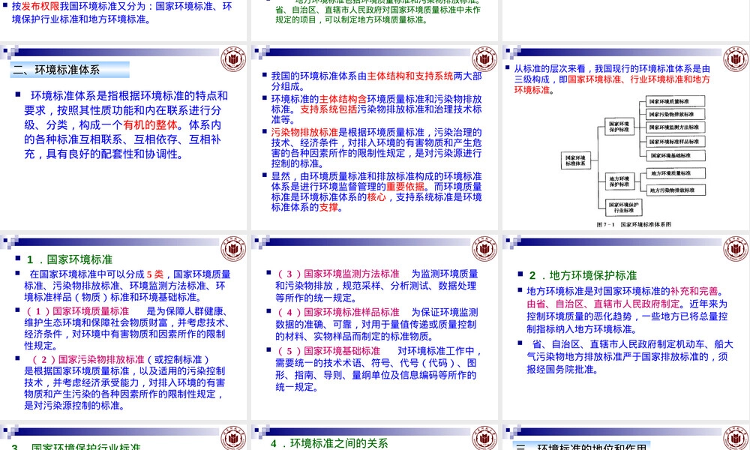
Task: Click the 国家环境监测方法标准 box in the diagram
Action: (x=675, y=127)
